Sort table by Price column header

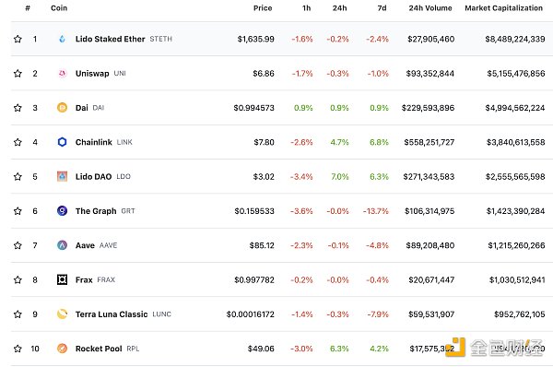point(263,8)
